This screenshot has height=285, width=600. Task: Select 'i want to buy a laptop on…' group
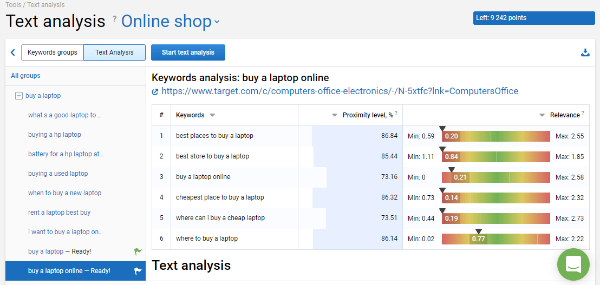coord(66,232)
